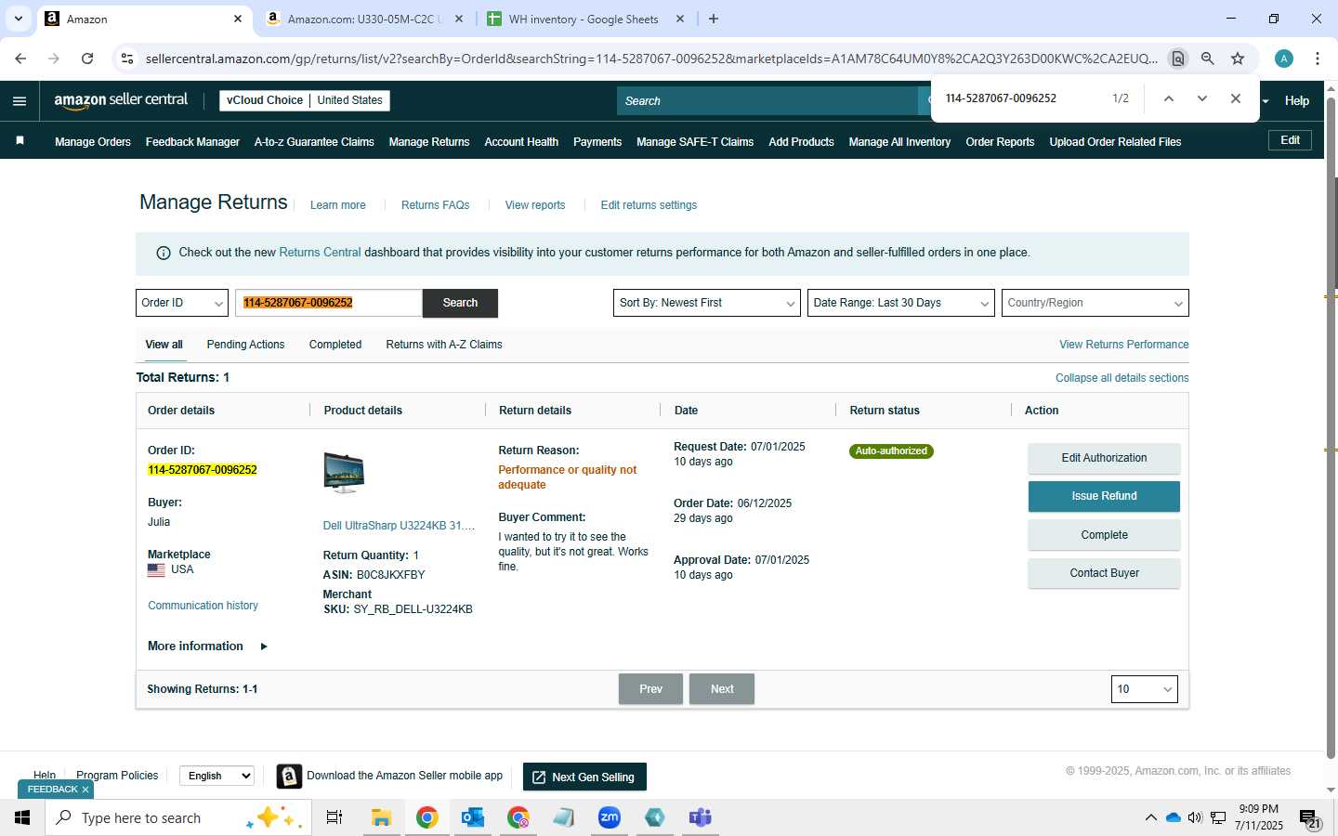Screen dimensions: 1338x836
Task: Open the English language dropdown
Action: pos(216,776)
